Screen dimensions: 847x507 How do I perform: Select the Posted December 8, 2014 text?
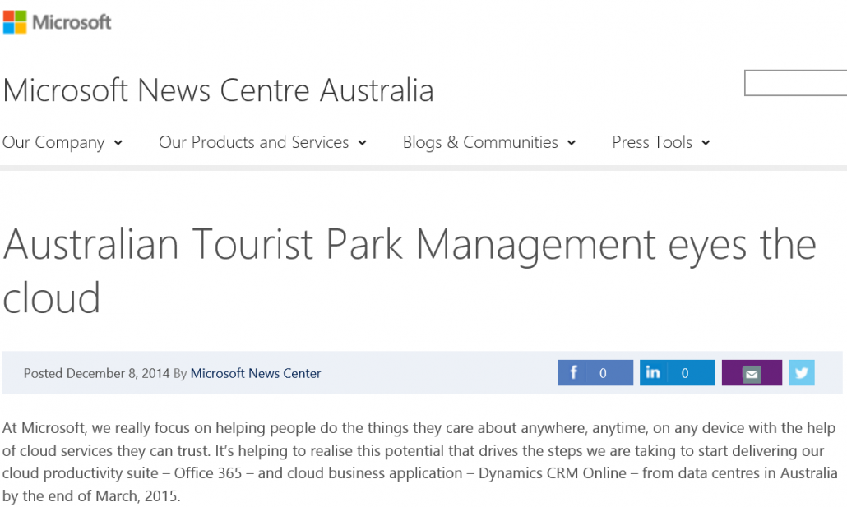(x=97, y=373)
